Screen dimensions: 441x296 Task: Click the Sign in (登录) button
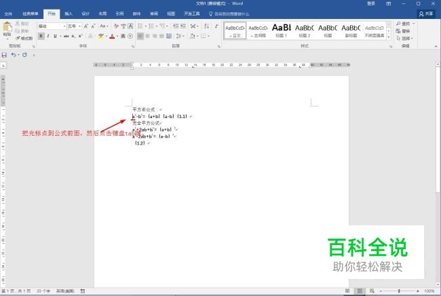tap(371, 3)
